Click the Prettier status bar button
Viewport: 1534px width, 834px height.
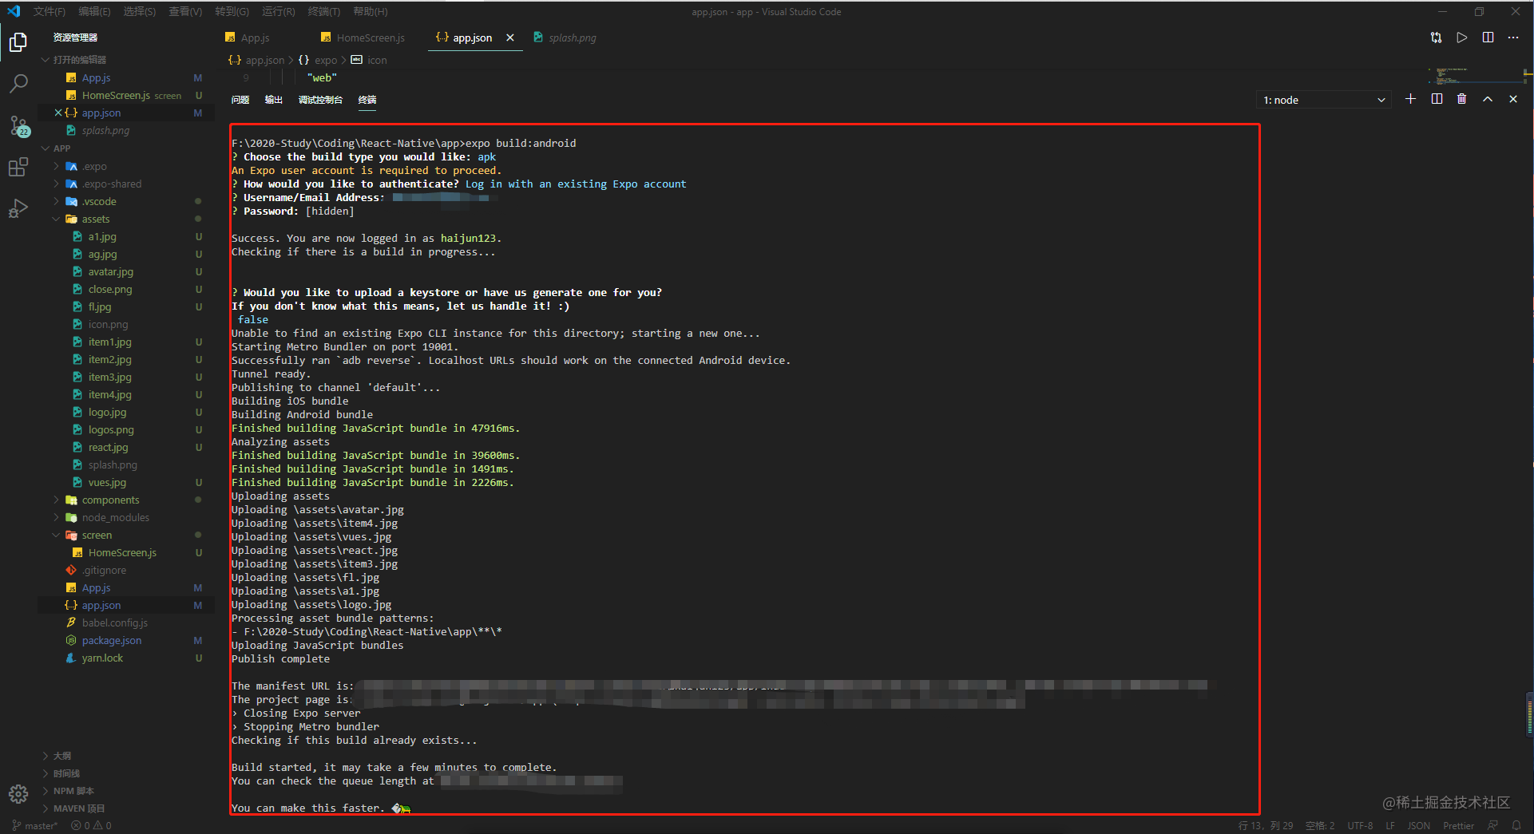click(x=1458, y=826)
